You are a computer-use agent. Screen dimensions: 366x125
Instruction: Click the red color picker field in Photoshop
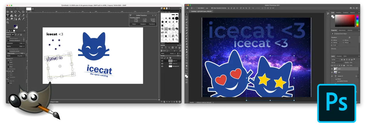345,21
